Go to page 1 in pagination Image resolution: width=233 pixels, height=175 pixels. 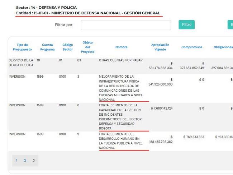[x=16, y=161]
